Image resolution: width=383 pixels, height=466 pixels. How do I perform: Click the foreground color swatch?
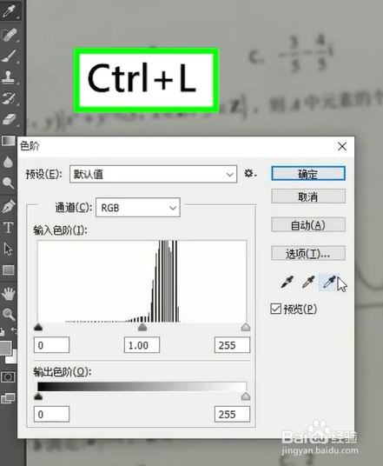[6, 348]
